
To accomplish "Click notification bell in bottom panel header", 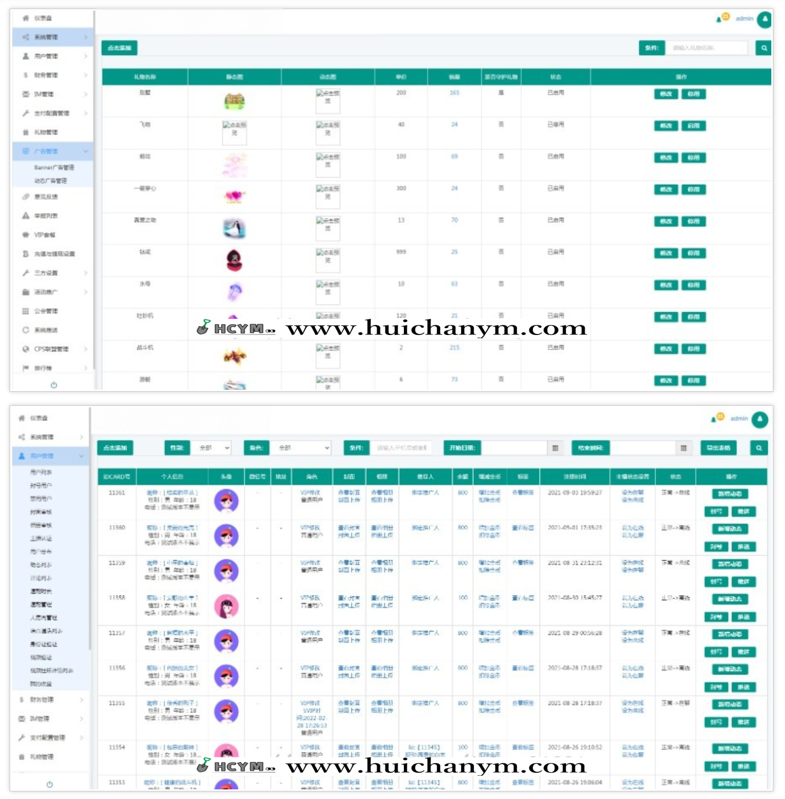I will point(714,419).
